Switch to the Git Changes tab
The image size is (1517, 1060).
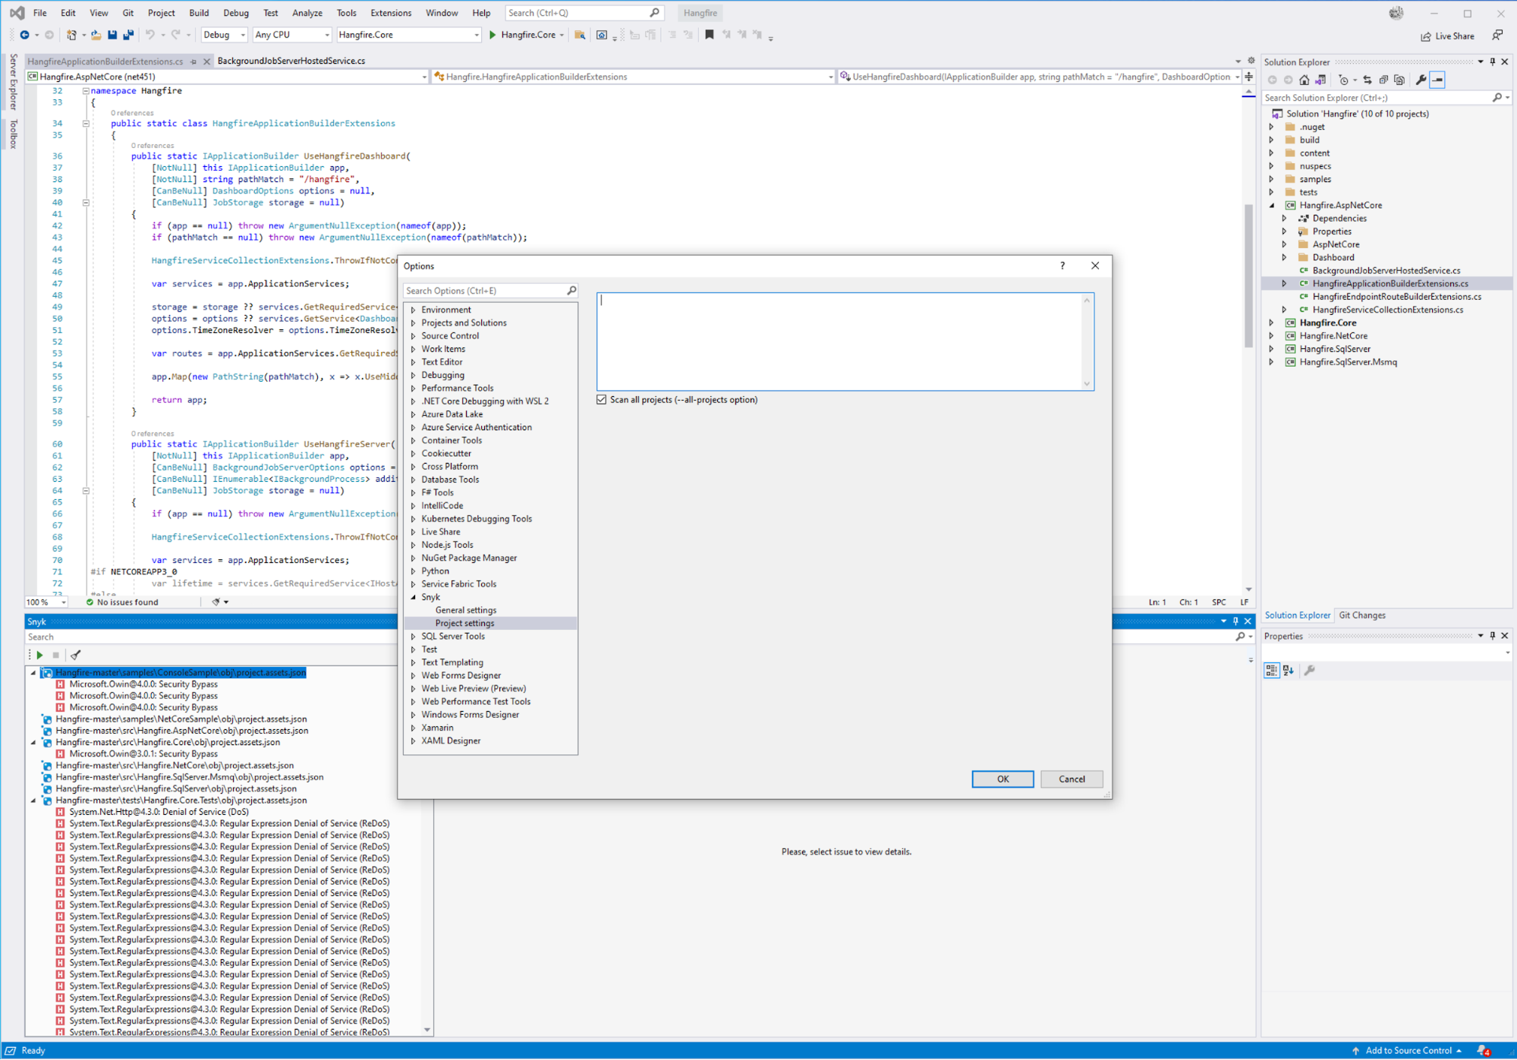pos(1361,615)
